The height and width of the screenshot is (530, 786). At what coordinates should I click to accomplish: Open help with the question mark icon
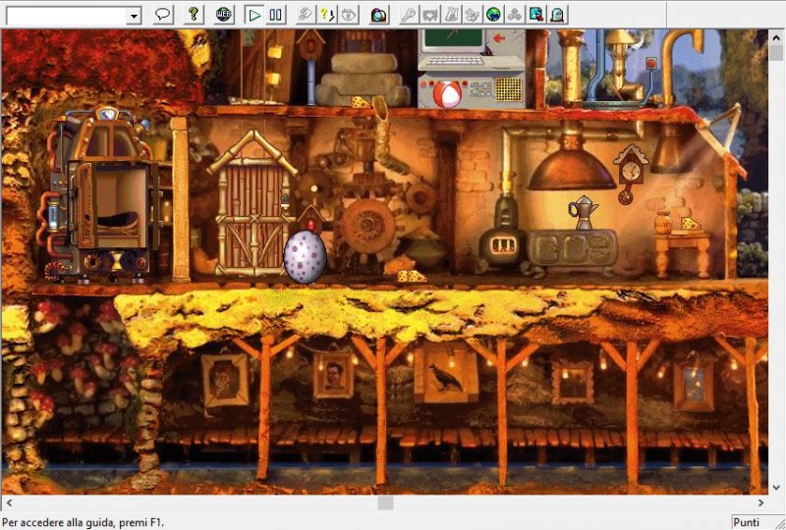pyautogui.click(x=193, y=15)
